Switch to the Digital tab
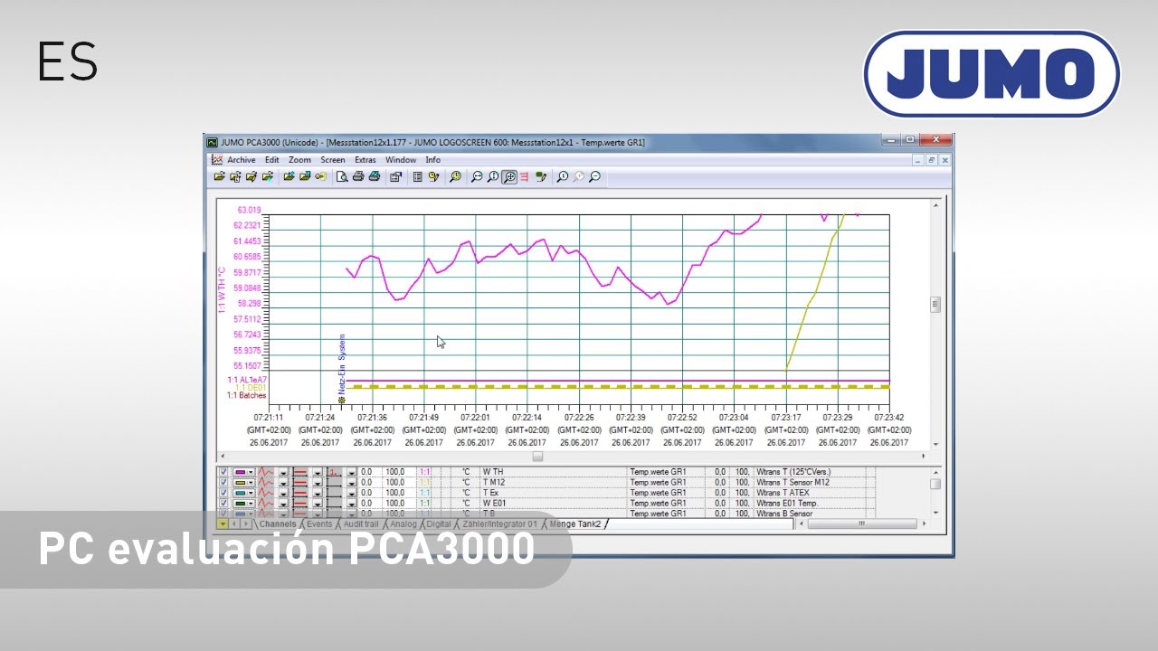This screenshot has width=1158, height=651. pyautogui.click(x=439, y=524)
